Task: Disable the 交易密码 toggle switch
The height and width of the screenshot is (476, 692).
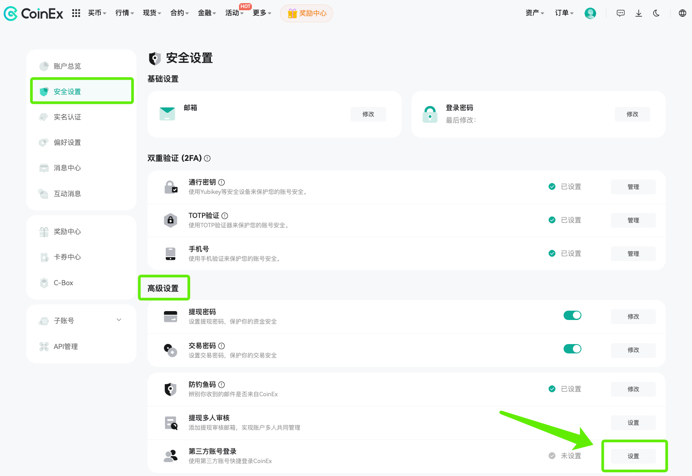Action: pos(573,349)
